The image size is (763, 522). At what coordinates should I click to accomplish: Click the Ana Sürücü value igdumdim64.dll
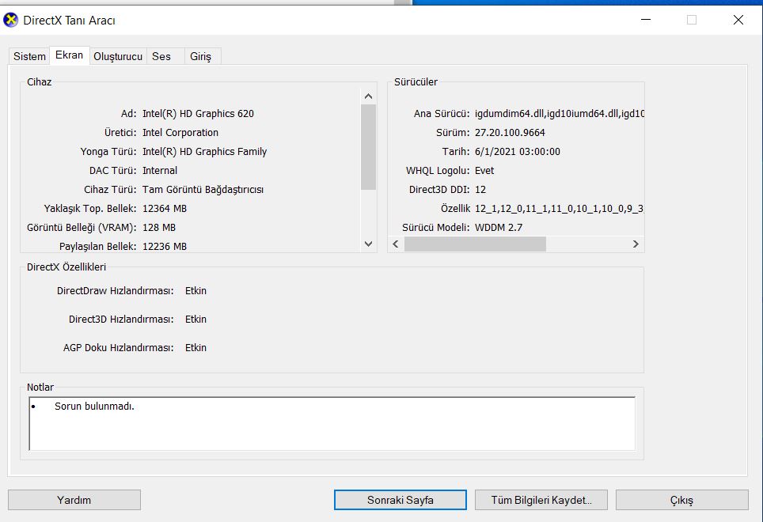tap(560, 114)
